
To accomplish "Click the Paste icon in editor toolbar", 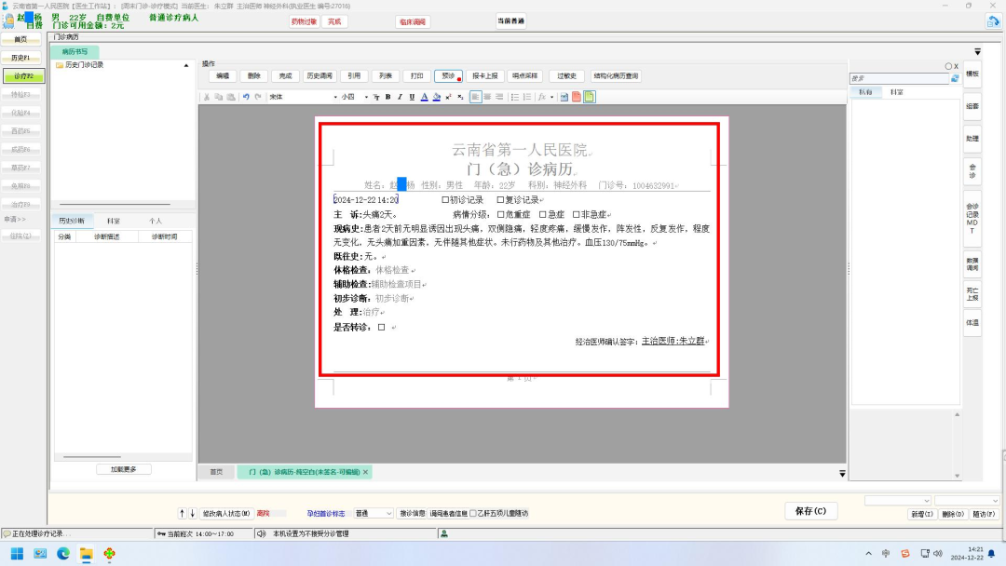I will pyautogui.click(x=231, y=97).
